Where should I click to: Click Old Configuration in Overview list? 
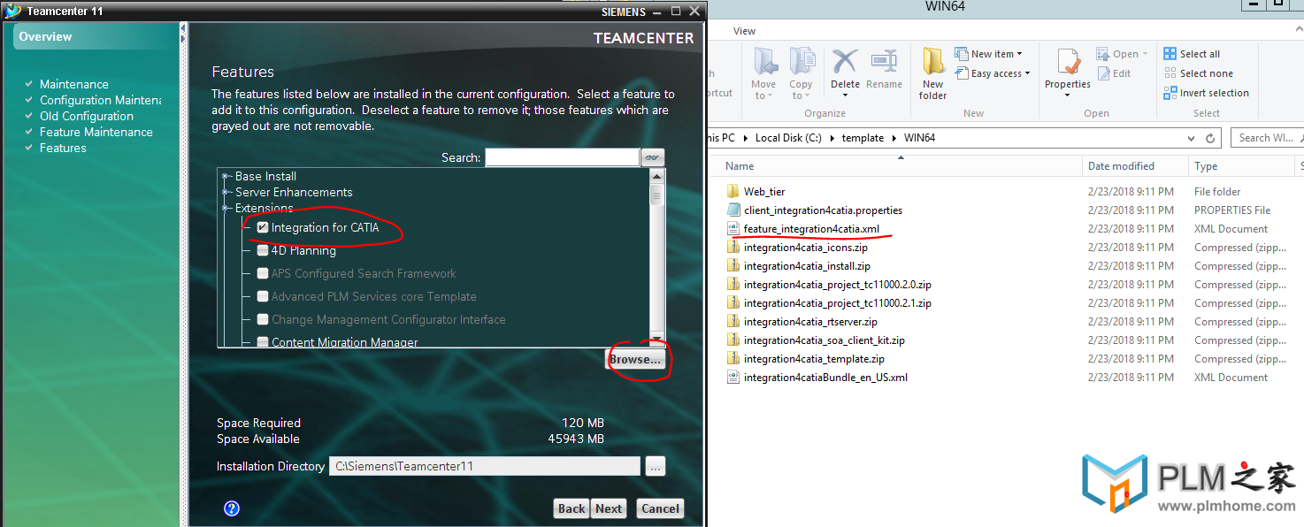(87, 116)
